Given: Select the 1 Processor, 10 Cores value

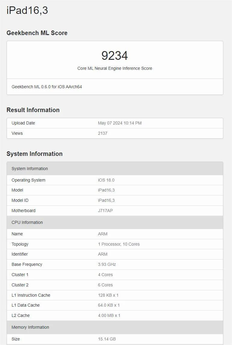Looking at the screenshot, I should coord(119,244).
